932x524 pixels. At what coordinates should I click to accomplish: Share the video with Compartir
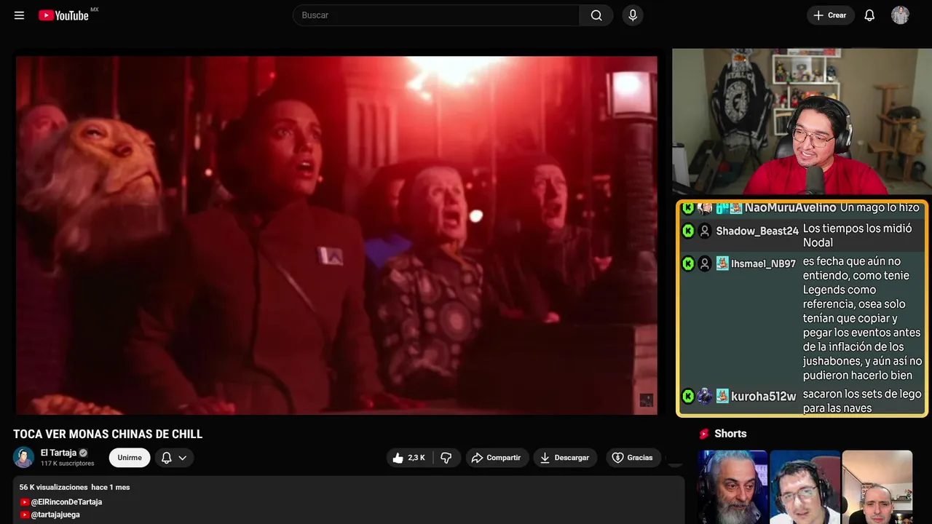click(497, 458)
